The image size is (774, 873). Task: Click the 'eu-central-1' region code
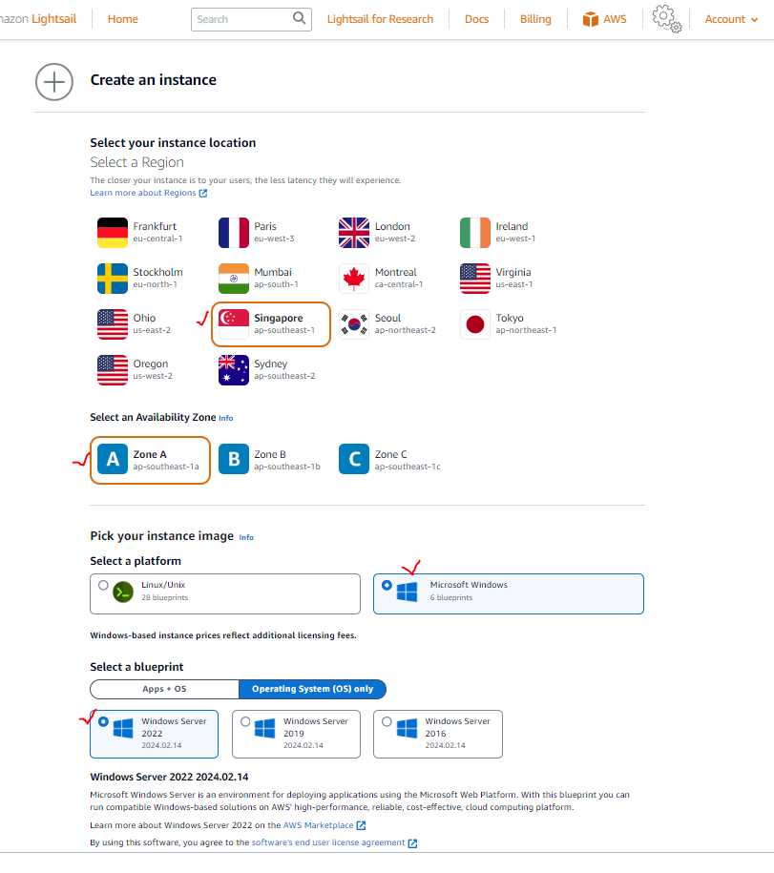tap(157, 239)
